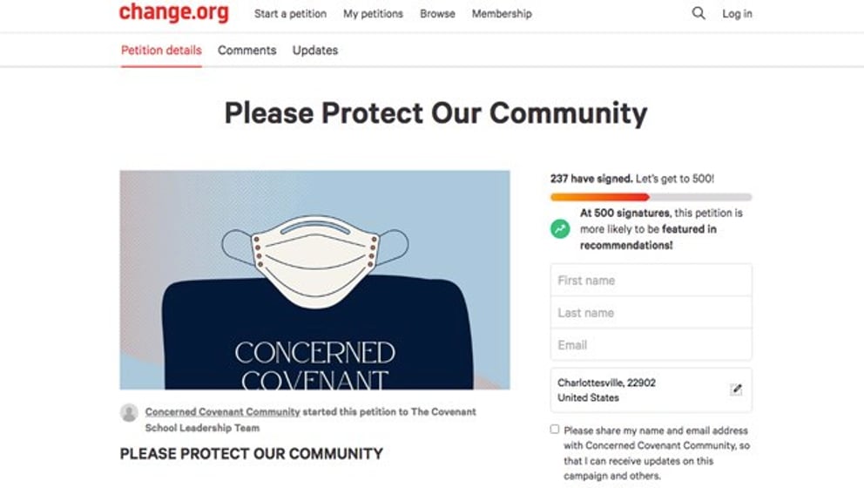Open the search magnifier icon
Viewport: 864px width, 488px height.
coord(699,13)
